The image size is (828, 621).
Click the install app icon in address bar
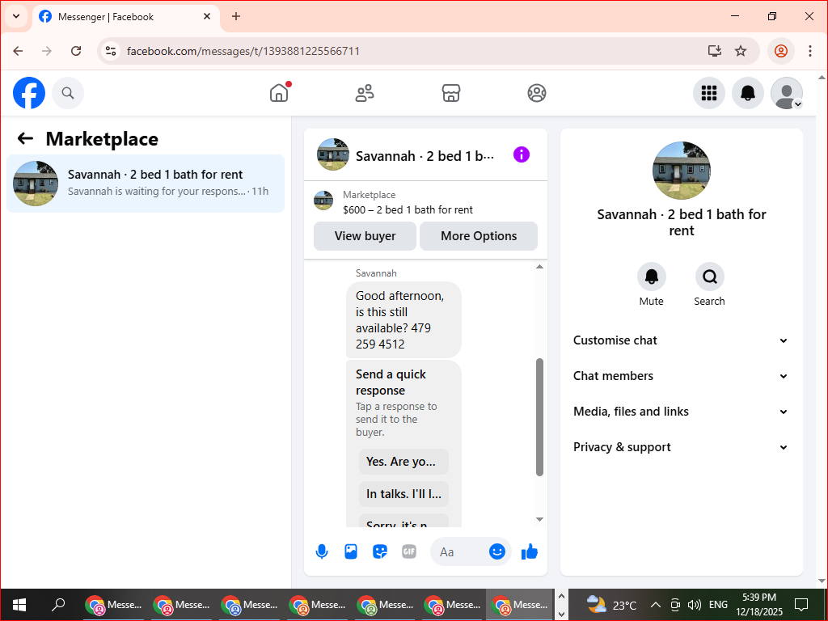[715, 51]
